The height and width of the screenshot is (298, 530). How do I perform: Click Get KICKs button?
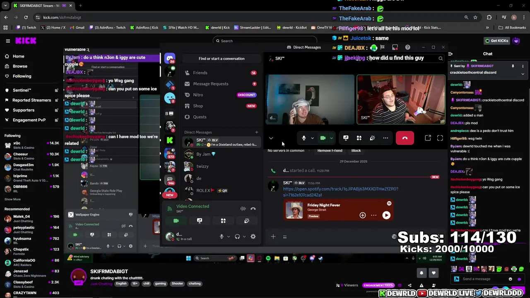pos(497,41)
